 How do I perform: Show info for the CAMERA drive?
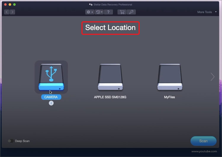click(51, 103)
